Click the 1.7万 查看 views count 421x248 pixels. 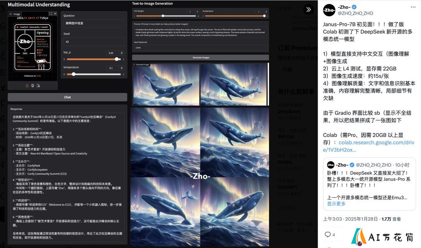click(391, 219)
